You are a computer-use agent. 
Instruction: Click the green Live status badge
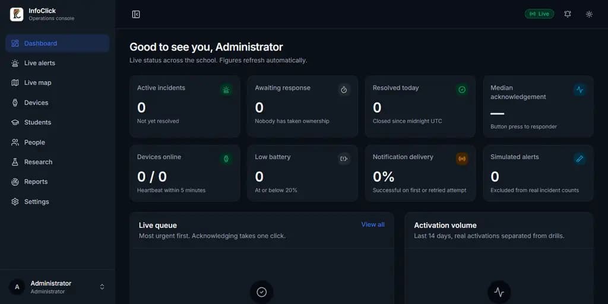pos(539,14)
